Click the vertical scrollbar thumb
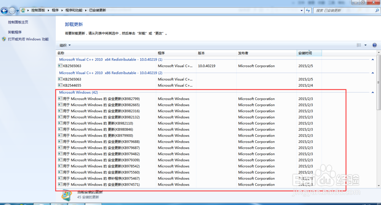The height and width of the screenshot is (205, 381). (x=379, y=83)
